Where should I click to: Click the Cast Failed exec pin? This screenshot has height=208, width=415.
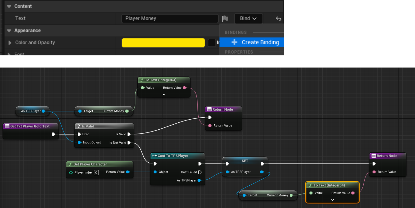coord(200,172)
